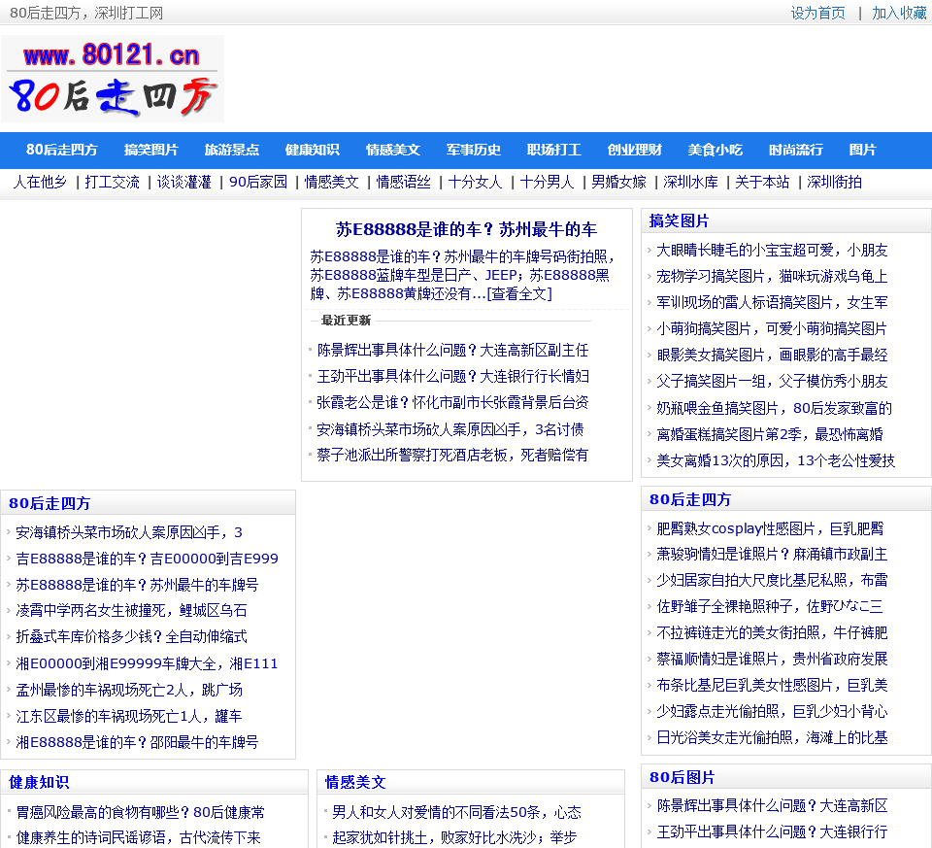932x848 pixels.
Task: Open 创业理财 in the blue navigation bar
Action: (x=635, y=150)
